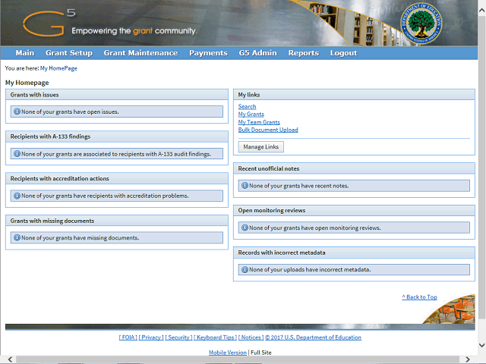The image size is (486, 364).
Task: Click info icon in incorrect metadata panel
Action: click(x=245, y=269)
